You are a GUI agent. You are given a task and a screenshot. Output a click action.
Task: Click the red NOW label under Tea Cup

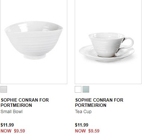[x=80, y=131]
